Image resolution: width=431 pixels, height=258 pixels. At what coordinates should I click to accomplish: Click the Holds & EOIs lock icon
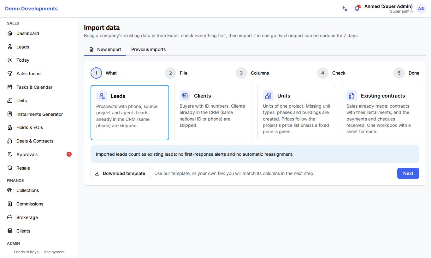click(x=10, y=127)
